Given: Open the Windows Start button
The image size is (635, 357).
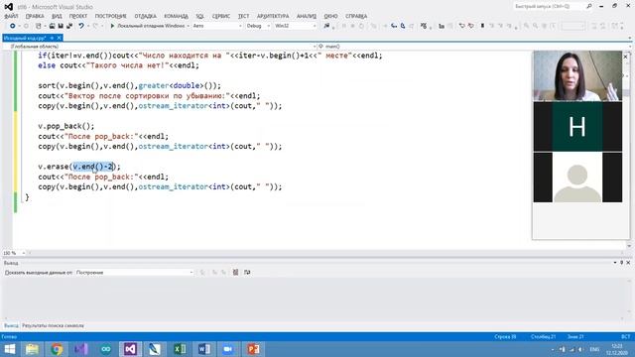Looking at the screenshot, I should coord(10,349).
